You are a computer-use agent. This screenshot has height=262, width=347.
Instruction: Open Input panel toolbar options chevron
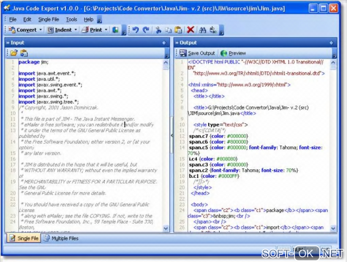pyautogui.click(x=167, y=54)
